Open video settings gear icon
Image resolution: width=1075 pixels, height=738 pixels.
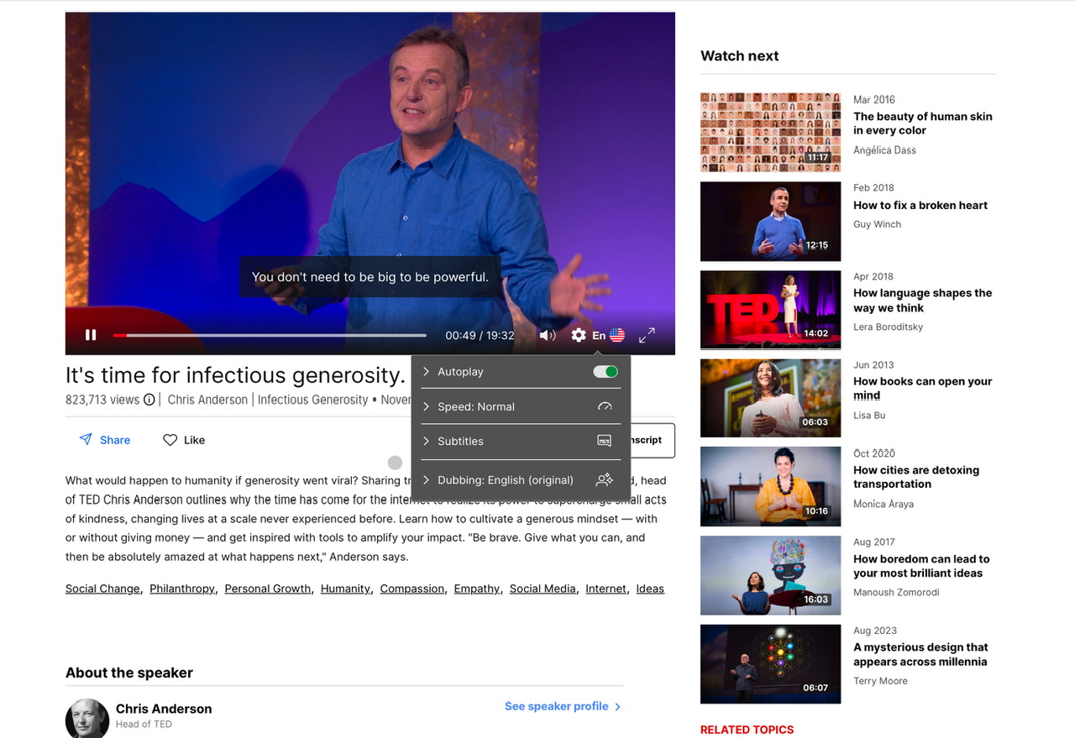click(x=579, y=335)
